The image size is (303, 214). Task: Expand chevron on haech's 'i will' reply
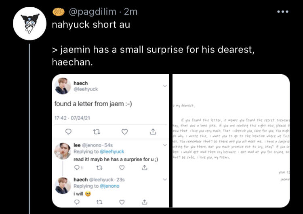[x=164, y=179]
